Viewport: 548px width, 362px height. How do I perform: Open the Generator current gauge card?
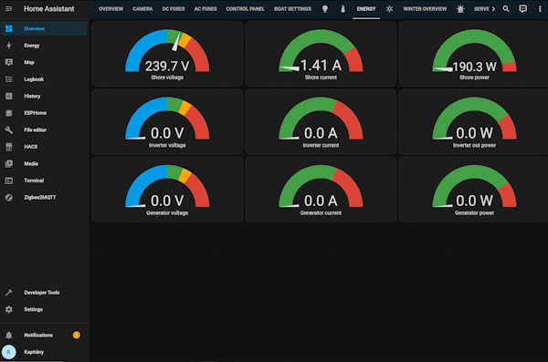pos(321,189)
